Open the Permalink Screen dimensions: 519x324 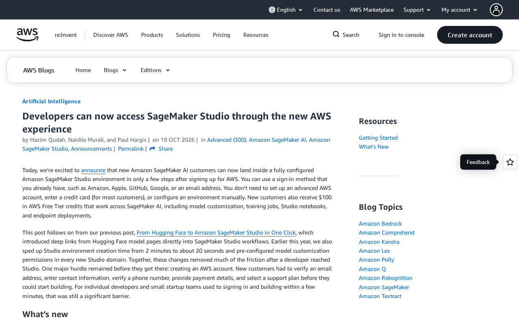tap(131, 149)
